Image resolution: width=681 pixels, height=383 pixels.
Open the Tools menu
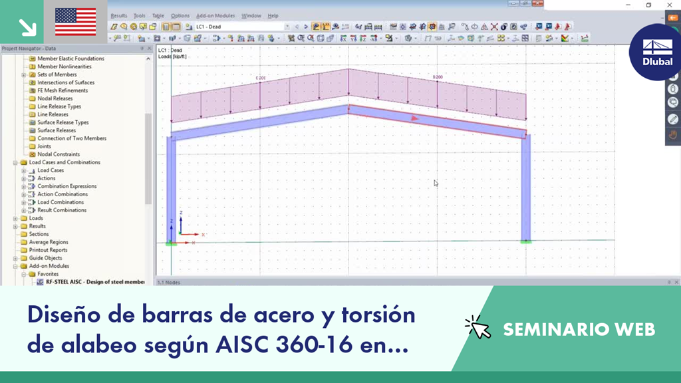click(x=140, y=16)
